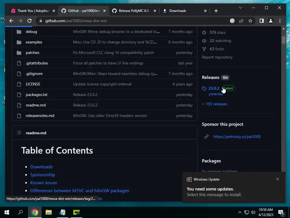Select the GitHub pal1000/mesa-dist-win tab
Image resolution: width=290 pixels, height=218 pixels.
84,11
